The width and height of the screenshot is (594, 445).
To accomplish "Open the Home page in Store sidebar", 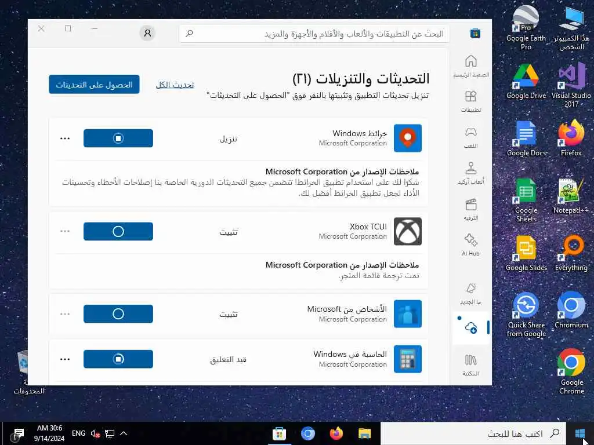I will coord(471,66).
